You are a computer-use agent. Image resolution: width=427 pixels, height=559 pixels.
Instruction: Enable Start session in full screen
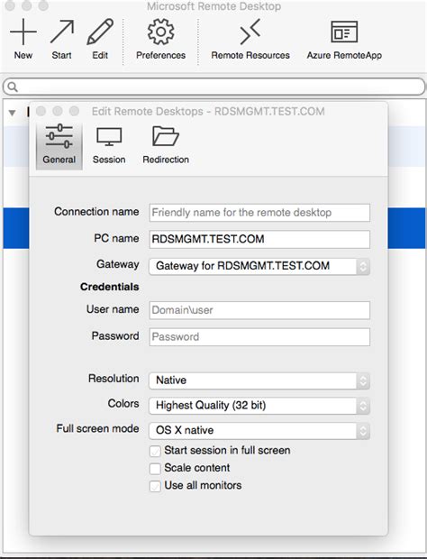tap(155, 451)
